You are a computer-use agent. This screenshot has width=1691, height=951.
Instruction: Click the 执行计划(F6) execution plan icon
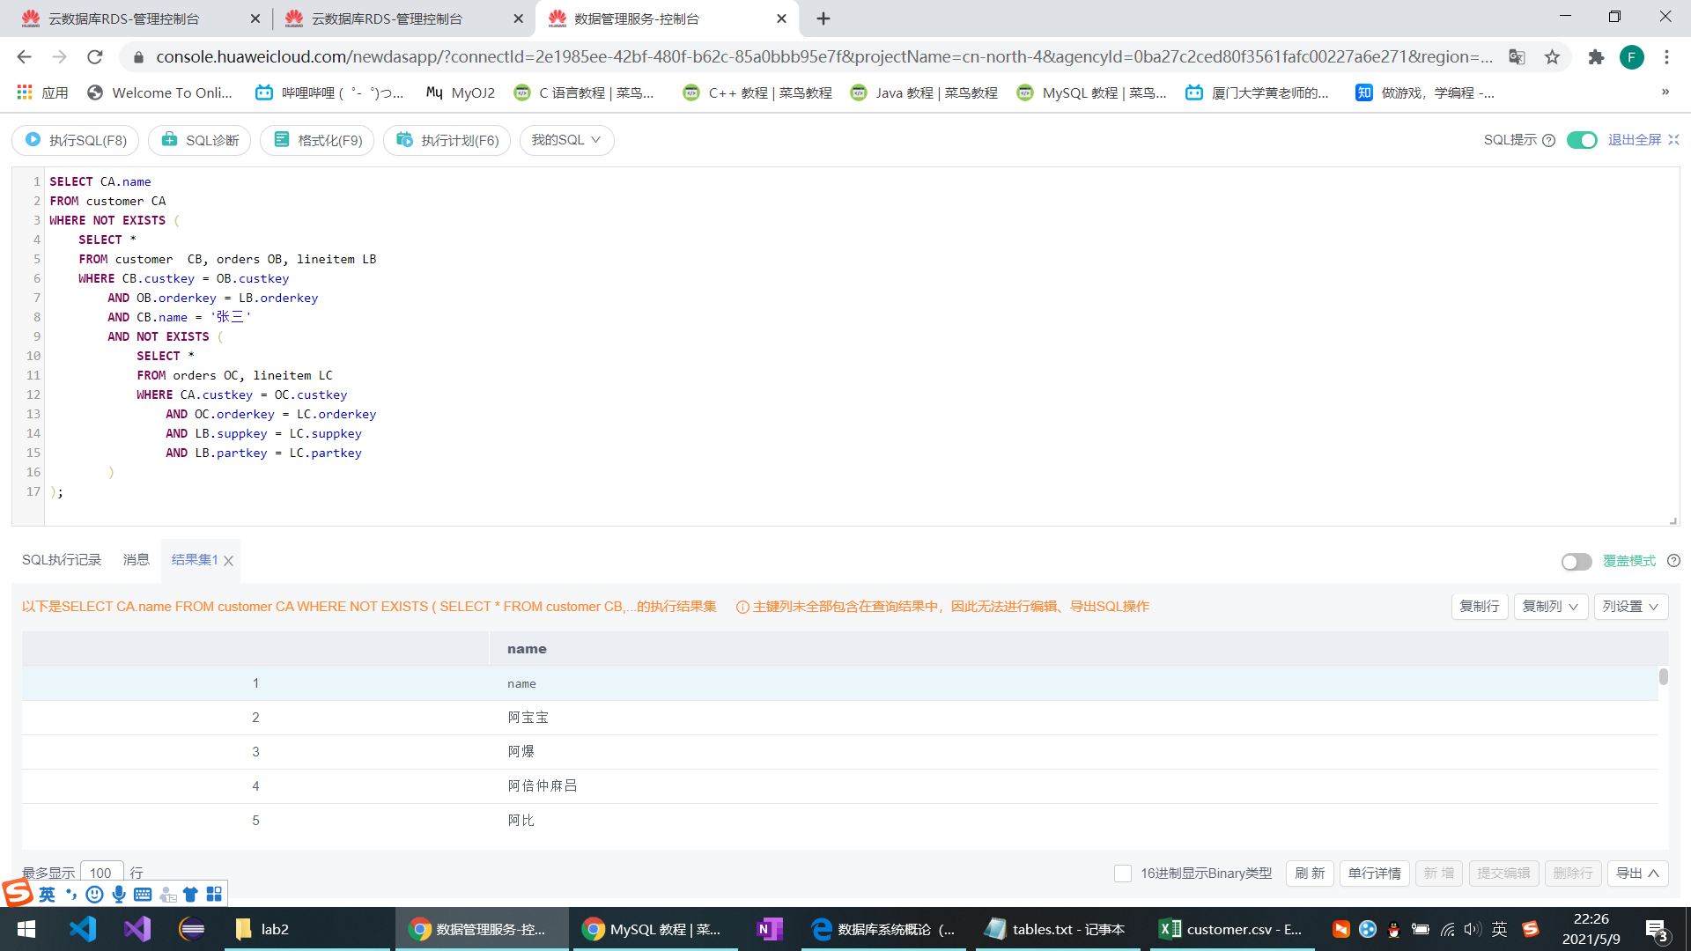point(404,140)
